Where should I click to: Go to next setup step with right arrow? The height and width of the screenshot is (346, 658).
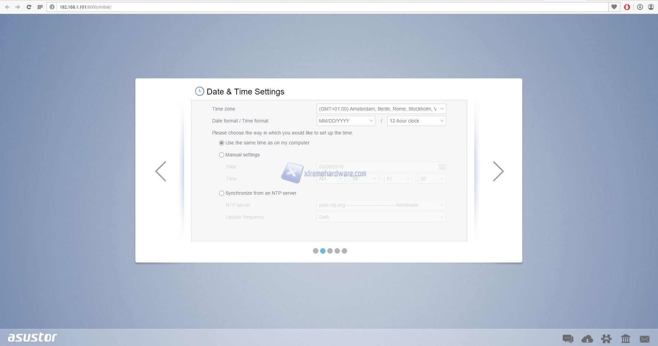point(498,171)
